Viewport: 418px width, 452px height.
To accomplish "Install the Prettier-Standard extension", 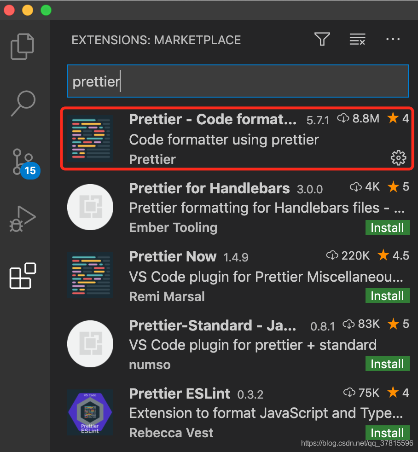I will tap(387, 364).
